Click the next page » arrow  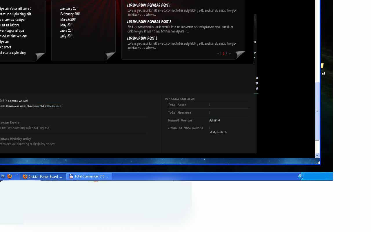click(230, 54)
